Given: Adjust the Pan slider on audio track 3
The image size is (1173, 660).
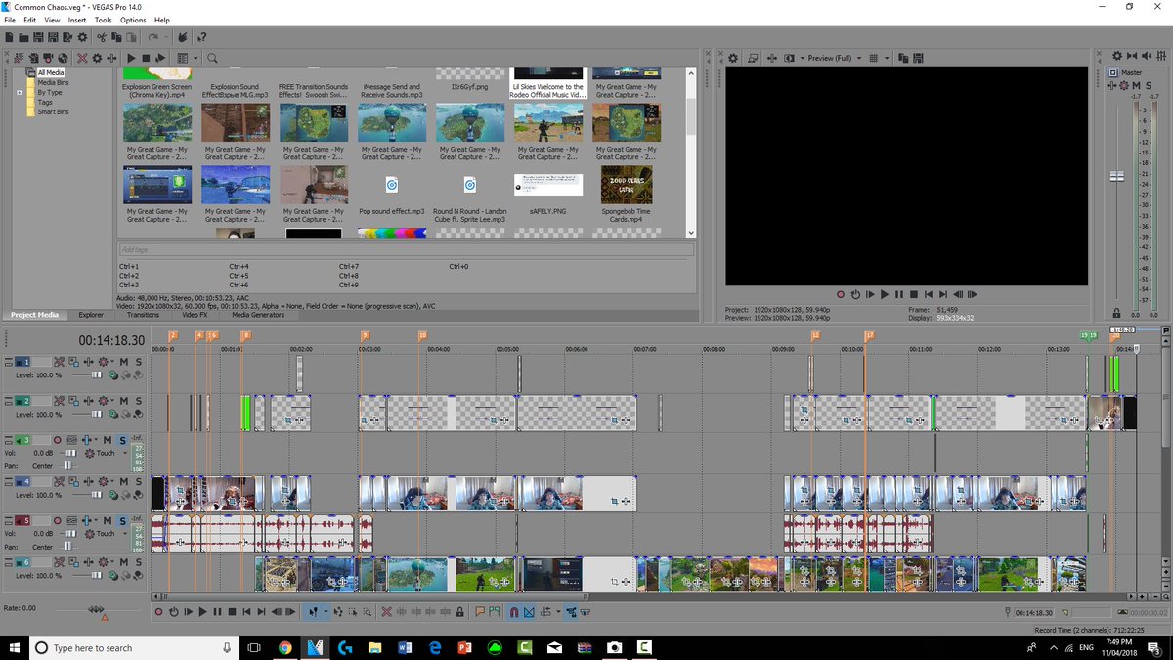Looking at the screenshot, I should 67,465.
